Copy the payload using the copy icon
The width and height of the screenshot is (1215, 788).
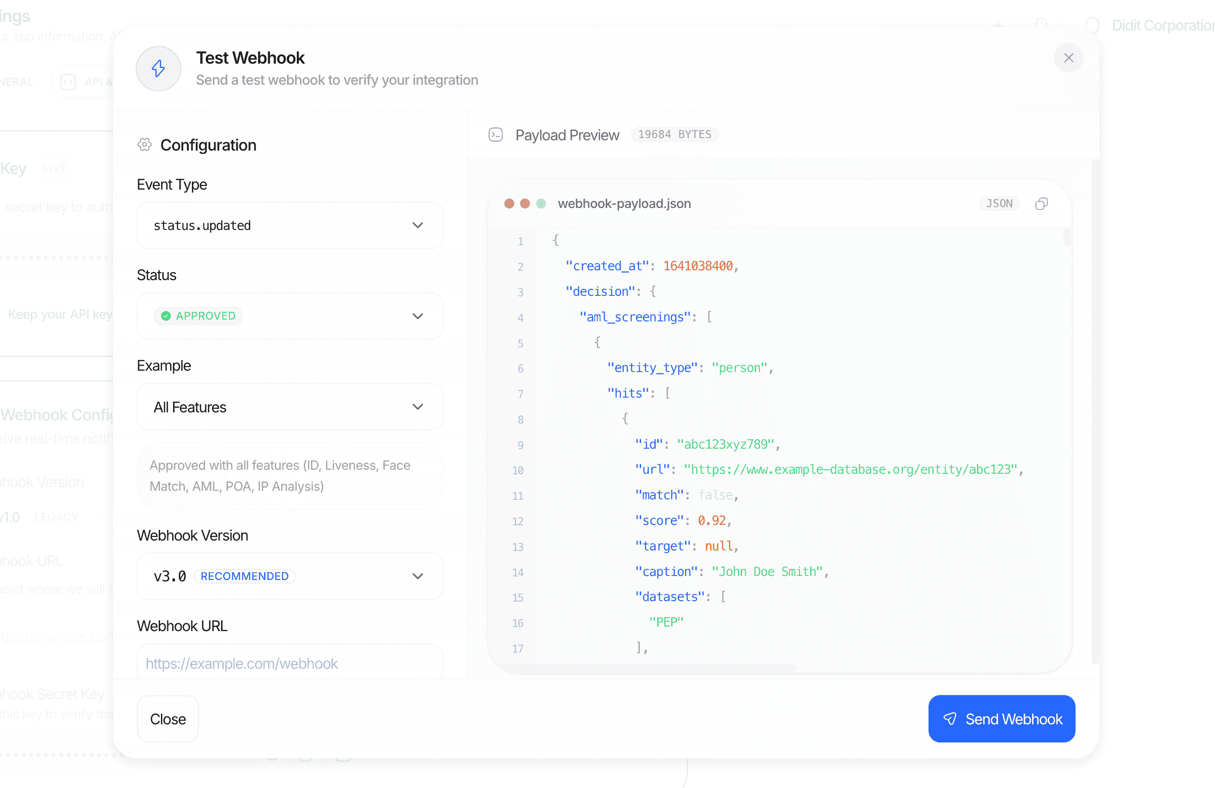(1042, 203)
